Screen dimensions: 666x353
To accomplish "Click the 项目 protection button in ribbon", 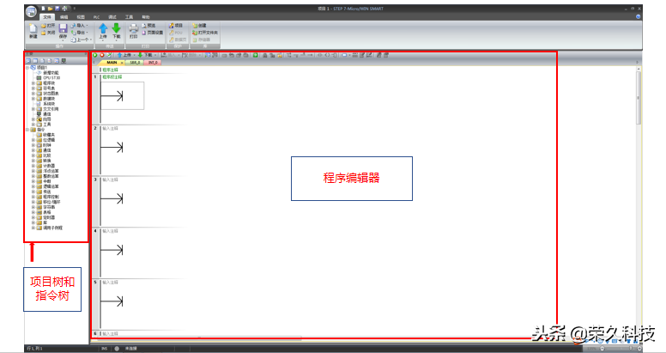I will 176,26.
